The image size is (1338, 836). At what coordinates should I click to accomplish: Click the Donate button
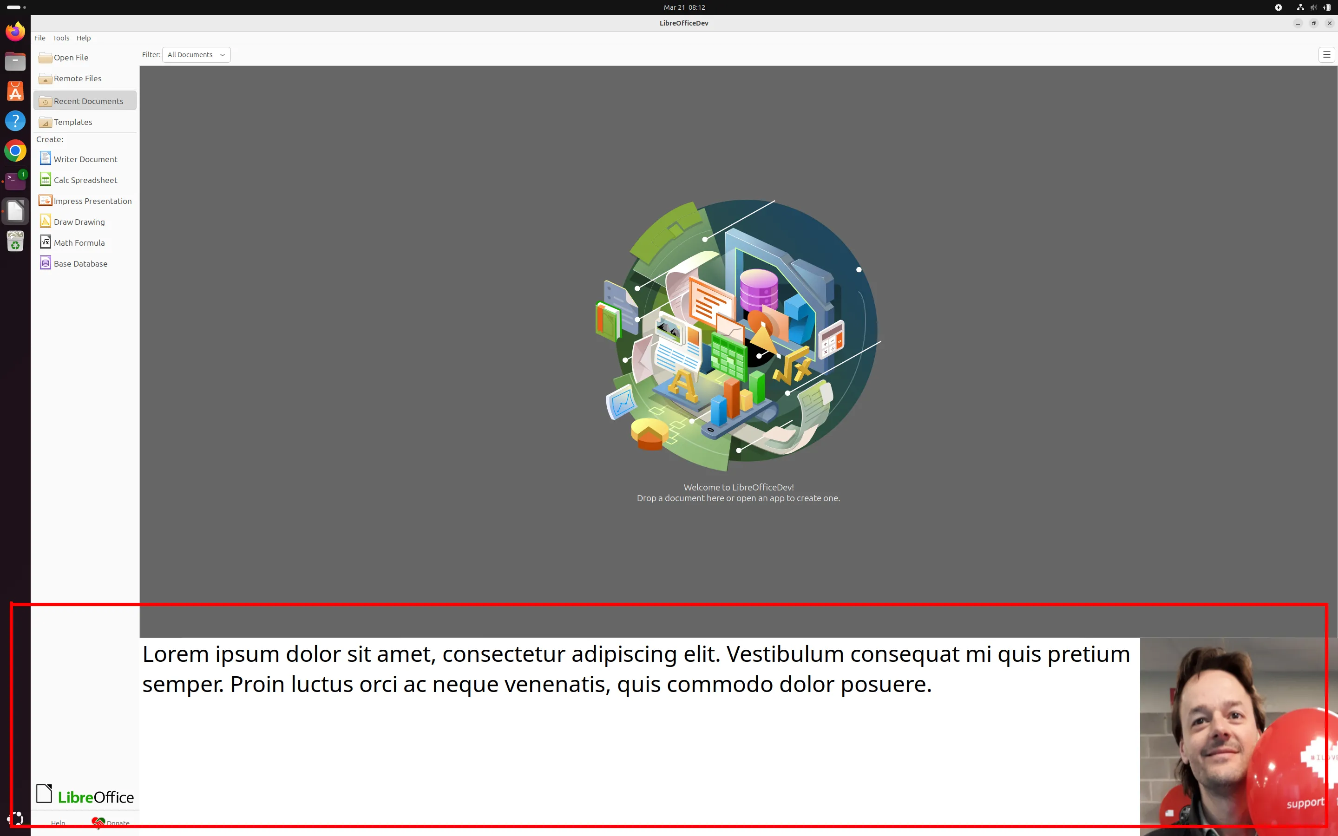click(x=111, y=823)
